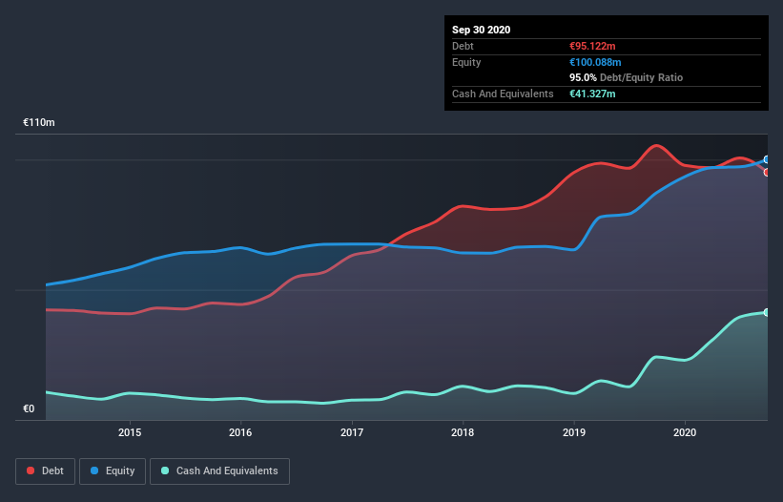Click the €0 y-axis label
Screen dimensions: 783x502
(29, 408)
